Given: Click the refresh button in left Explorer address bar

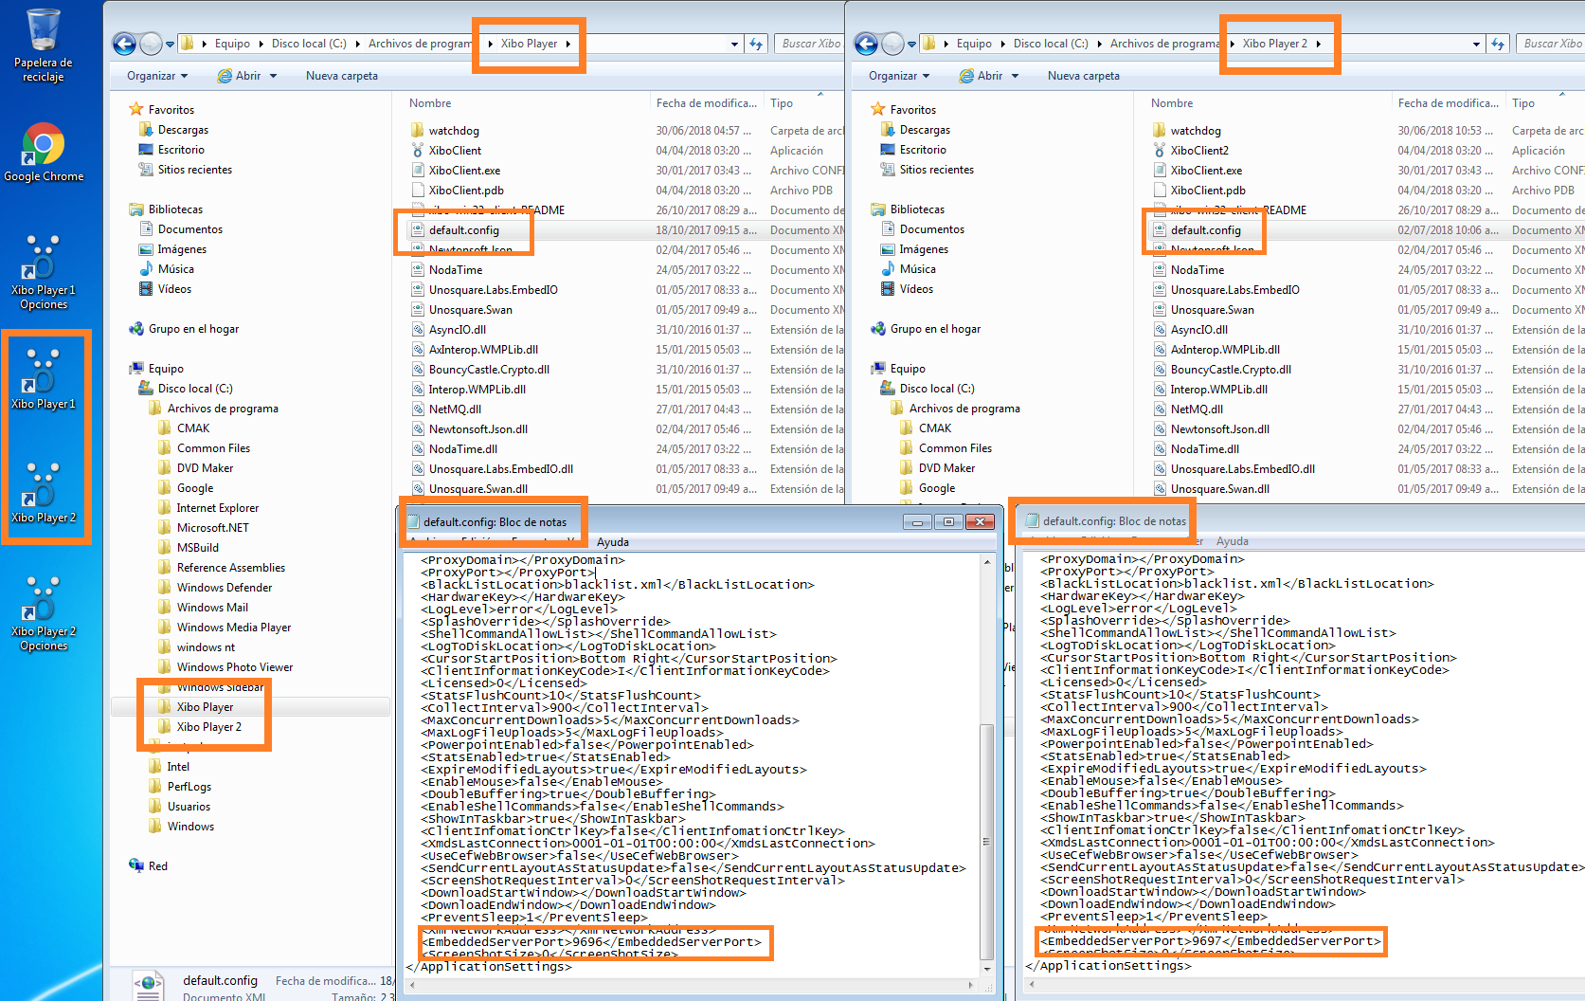Looking at the screenshot, I should tap(756, 44).
